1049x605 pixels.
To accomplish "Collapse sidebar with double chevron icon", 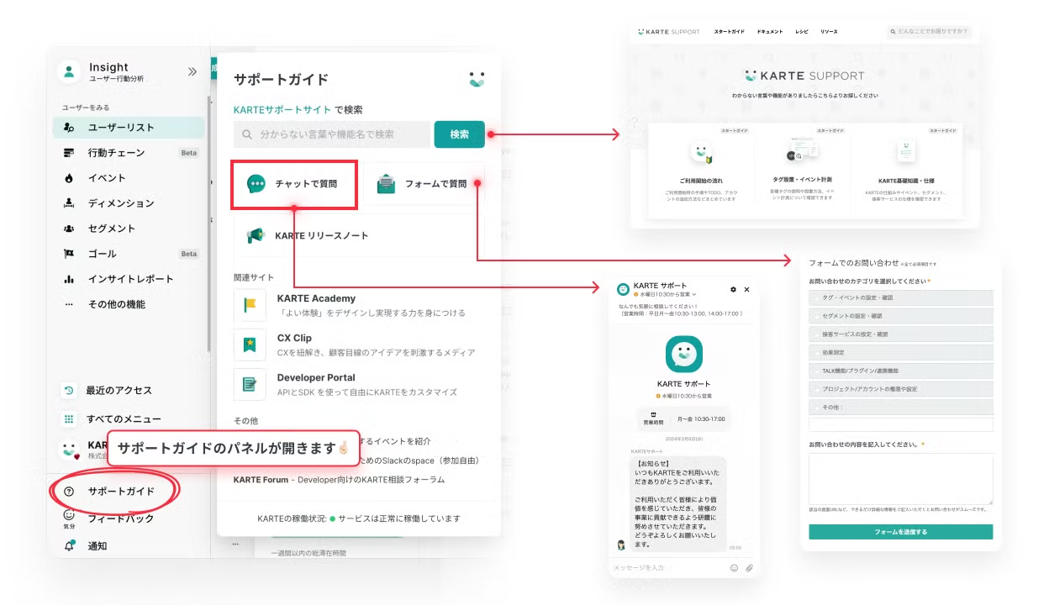I will click(x=192, y=71).
